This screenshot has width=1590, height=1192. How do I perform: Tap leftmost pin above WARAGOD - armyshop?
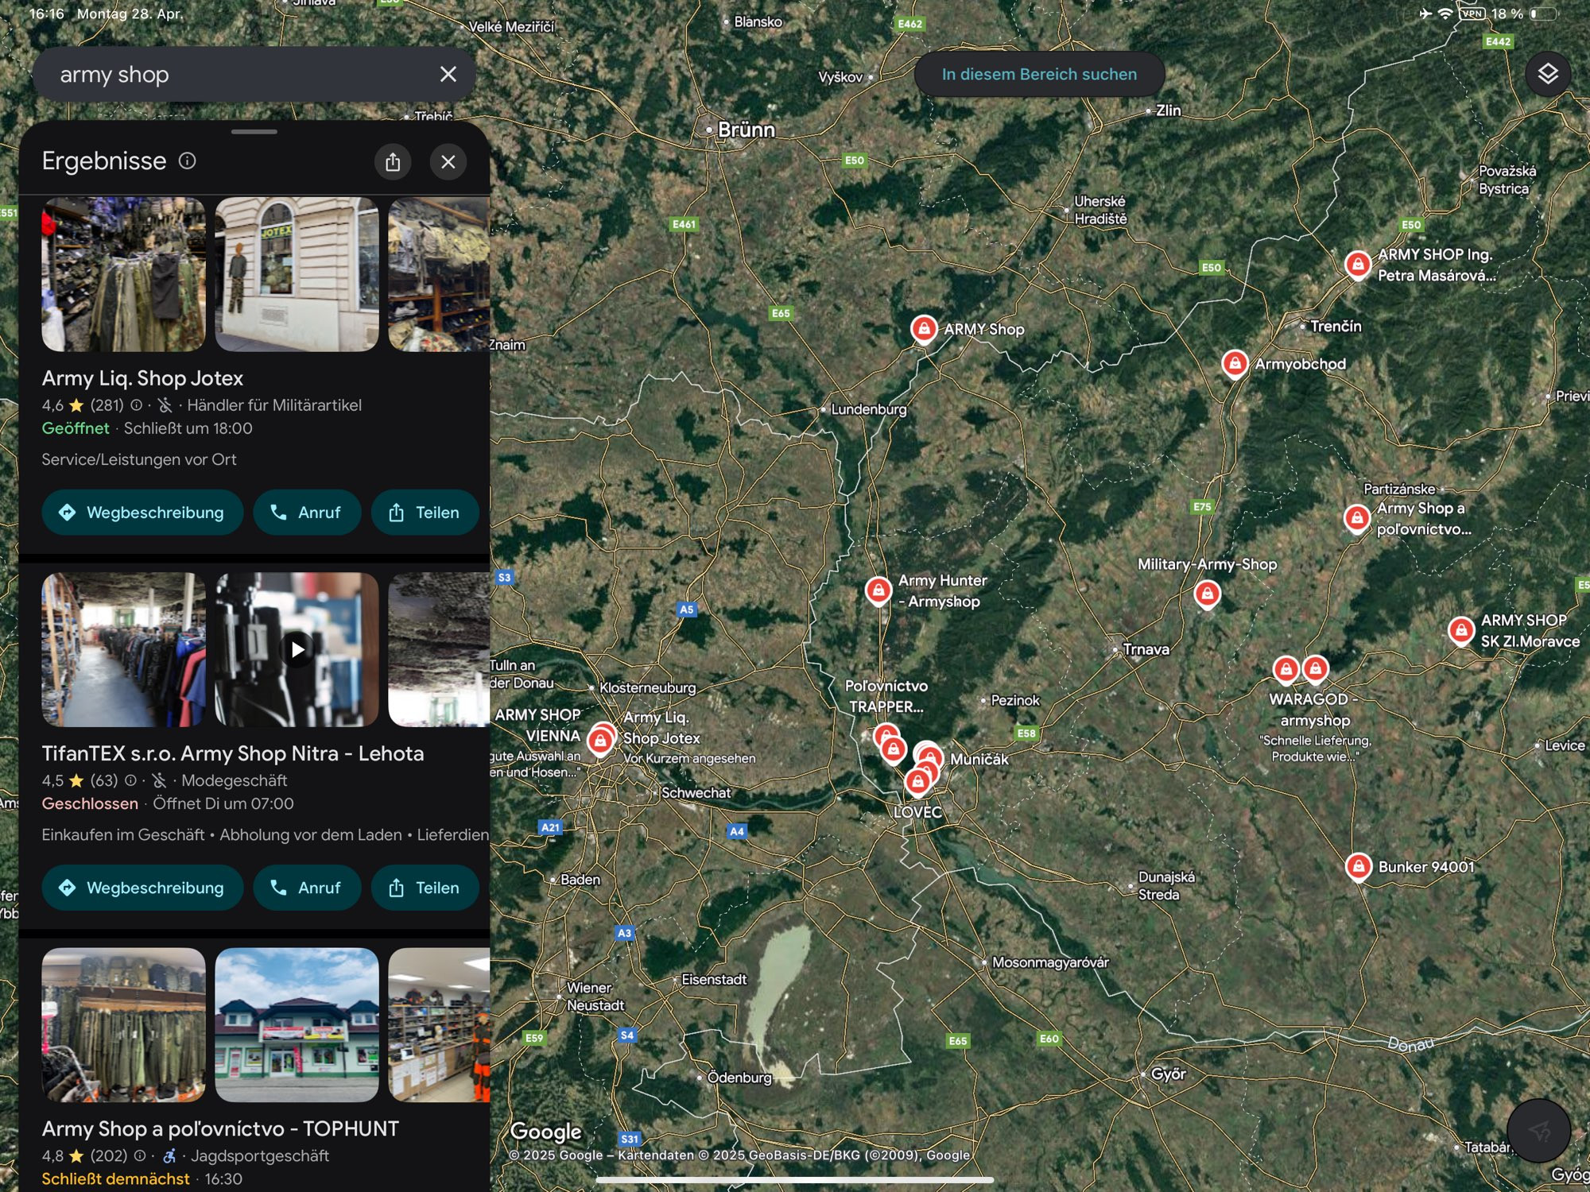point(1286,669)
